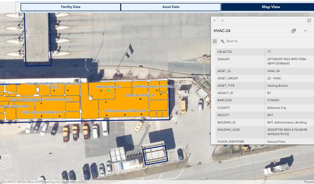Open the feature list menu icon

[x=309, y=20]
